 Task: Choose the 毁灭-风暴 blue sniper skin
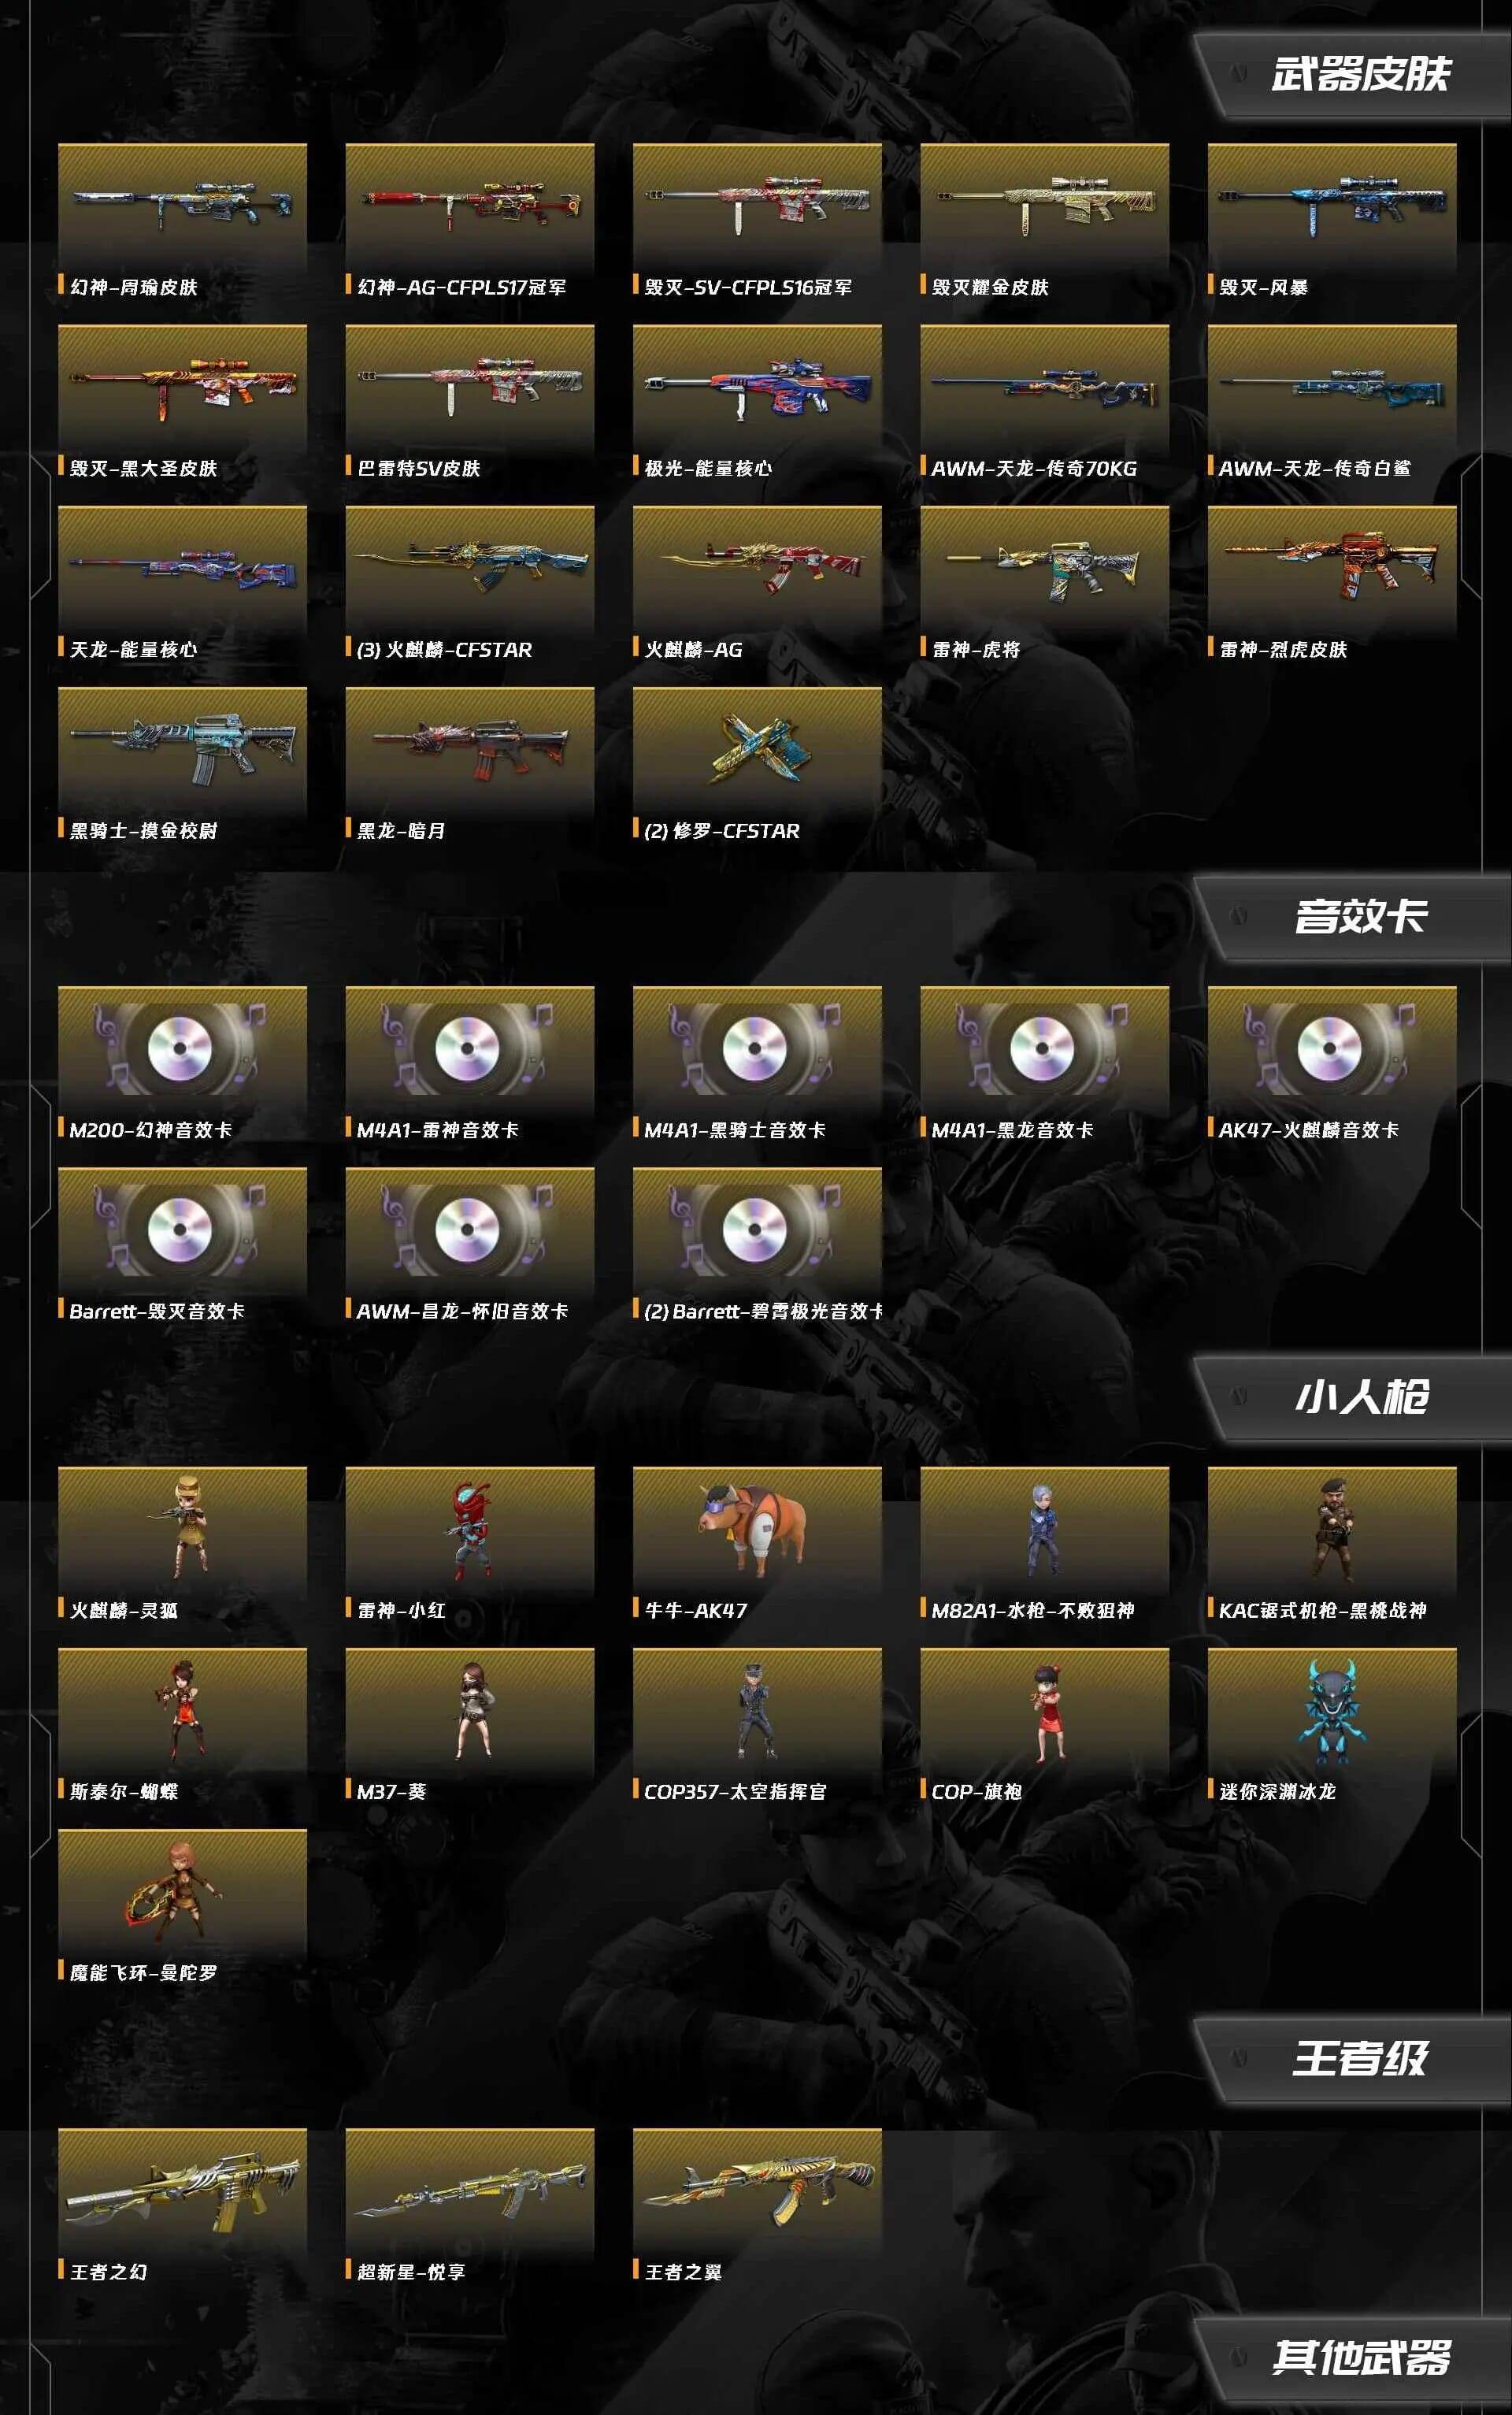[1331, 220]
